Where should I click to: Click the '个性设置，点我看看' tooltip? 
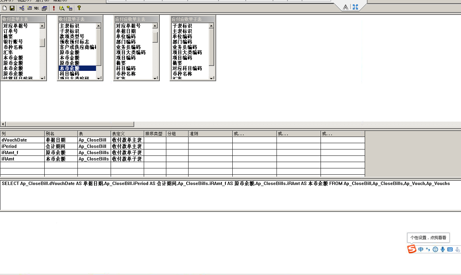tap(428, 238)
